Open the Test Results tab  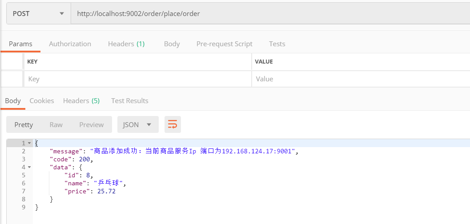coord(129,101)
